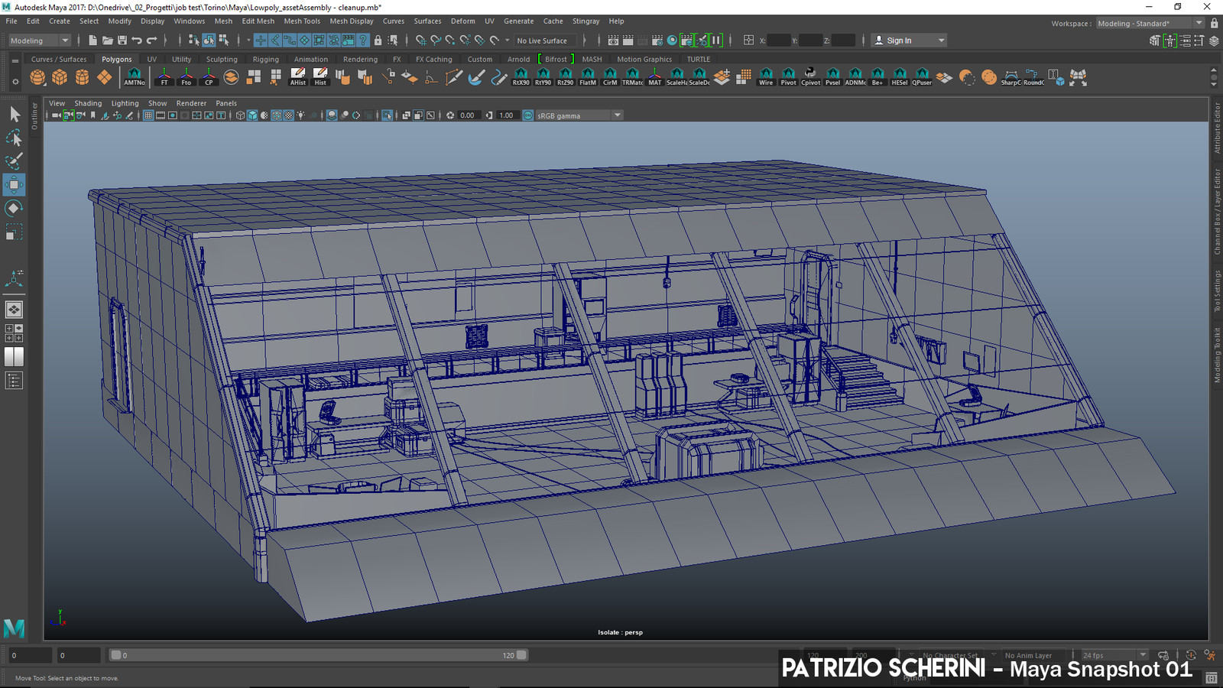Click the RoundC shelf button

1033,77
